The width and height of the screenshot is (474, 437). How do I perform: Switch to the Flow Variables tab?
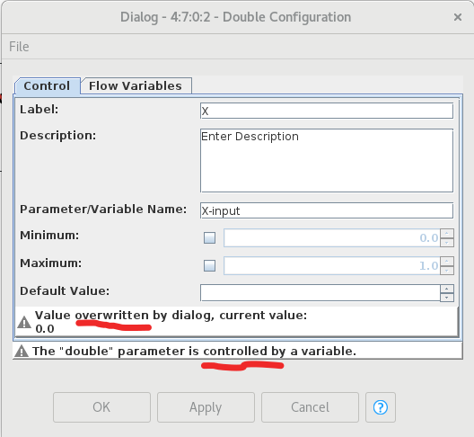pyautogui.click(x=136, y=86)
